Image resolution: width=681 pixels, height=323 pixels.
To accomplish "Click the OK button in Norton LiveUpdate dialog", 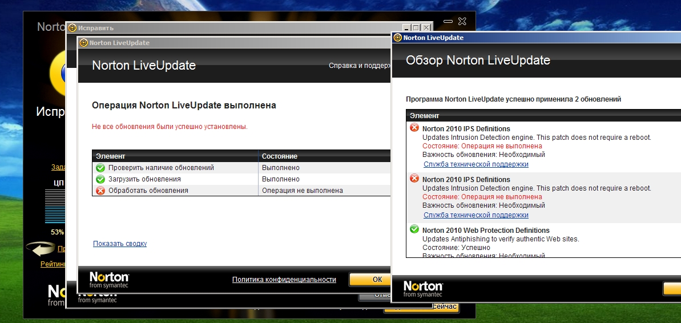I will point(369,279).
